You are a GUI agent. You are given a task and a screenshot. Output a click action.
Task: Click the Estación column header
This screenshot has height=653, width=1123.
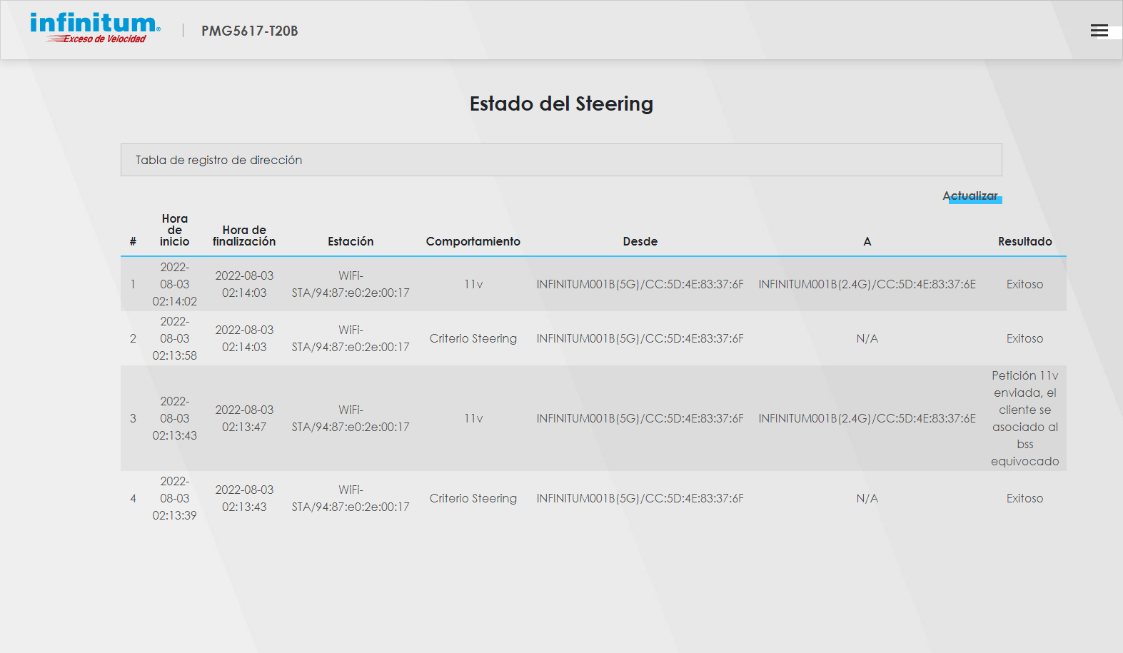(x=351, y=242)
